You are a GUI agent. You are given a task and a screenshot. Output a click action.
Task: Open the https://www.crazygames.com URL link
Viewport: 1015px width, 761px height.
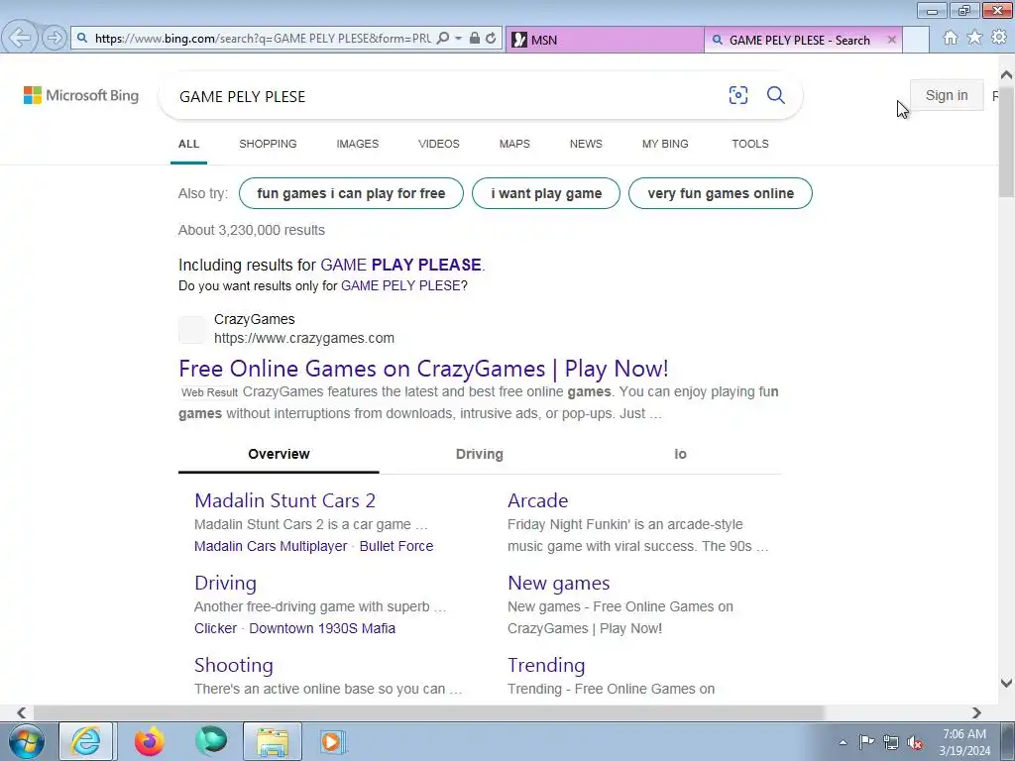pyautogui.click(x=304, y=338)
